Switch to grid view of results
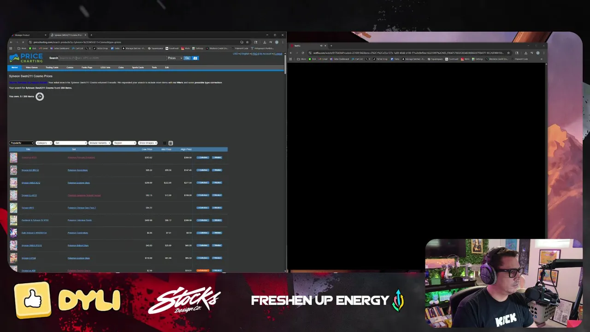The image size is (590, 332). [x=165, y=143]
